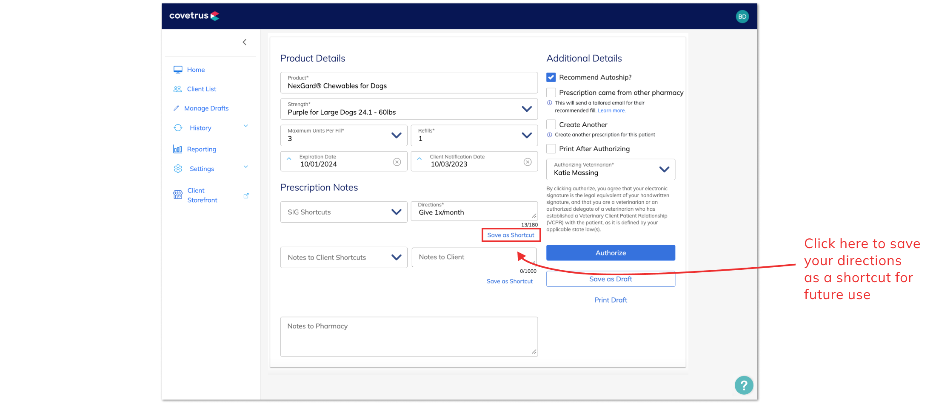Open Settings in the sidebar
The image size is (936, 407).
coord(202,169)
